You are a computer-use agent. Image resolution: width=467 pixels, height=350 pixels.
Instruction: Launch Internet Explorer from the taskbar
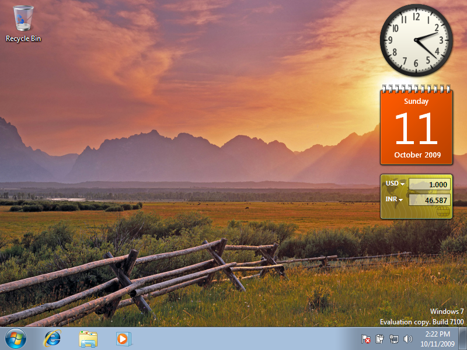coord(53,338)
